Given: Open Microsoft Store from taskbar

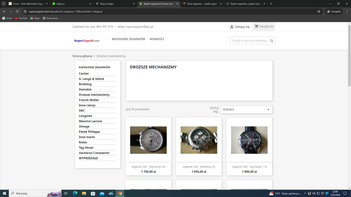Looking at the screenshot, I should point(93,193).
